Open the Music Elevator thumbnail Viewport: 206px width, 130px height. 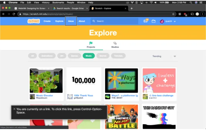point(46,80)
